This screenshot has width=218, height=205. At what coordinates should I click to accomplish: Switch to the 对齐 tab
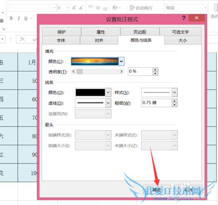[x=99, y=40]
